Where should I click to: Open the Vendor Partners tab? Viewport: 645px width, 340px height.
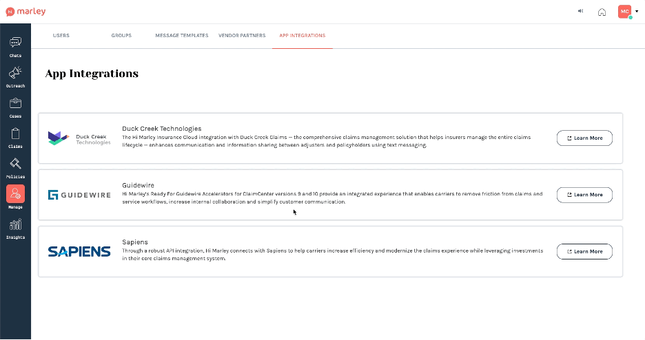pyautogui.click(x=242, y=36)
